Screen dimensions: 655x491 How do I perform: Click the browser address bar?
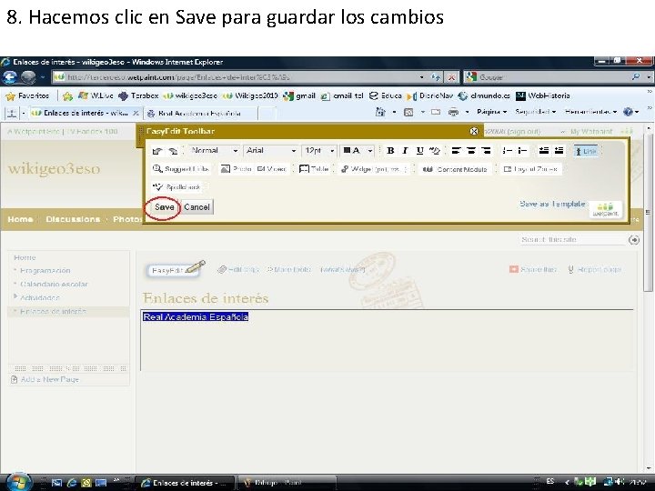point(236,77)
